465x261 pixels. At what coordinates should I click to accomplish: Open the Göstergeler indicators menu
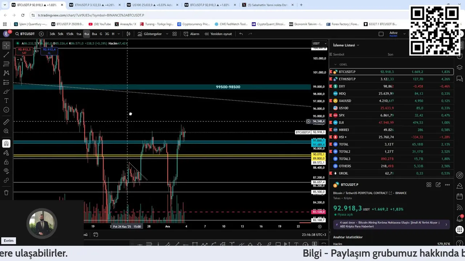pyautogui.click(x=150, y=34)
